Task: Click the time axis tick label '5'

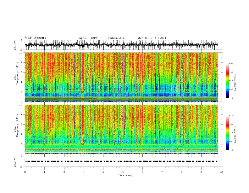Action: (x=123, y=172)
